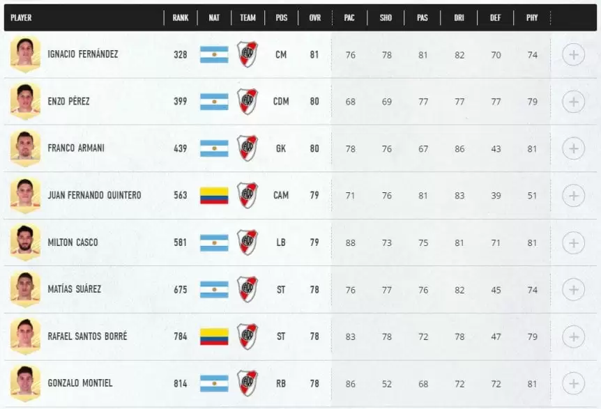Sort by DEF column header
Viewport: 601px width, 409px height.
[x=495, y=17]
